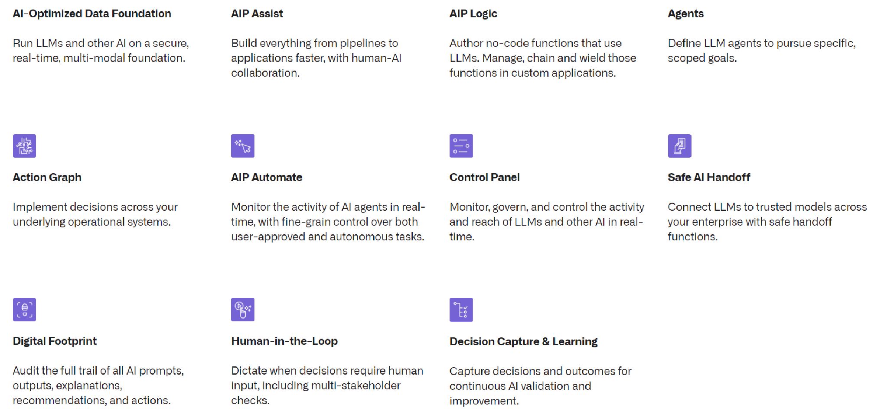
Task: Click the Control Panel sliders icon
Action: [461, 146]
